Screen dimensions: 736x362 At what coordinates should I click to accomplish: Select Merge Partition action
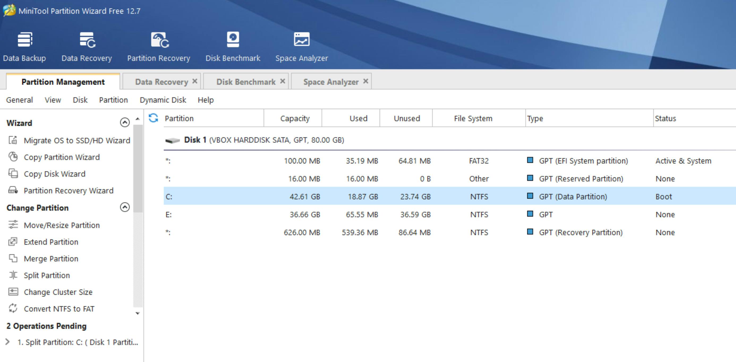[51, 259]
